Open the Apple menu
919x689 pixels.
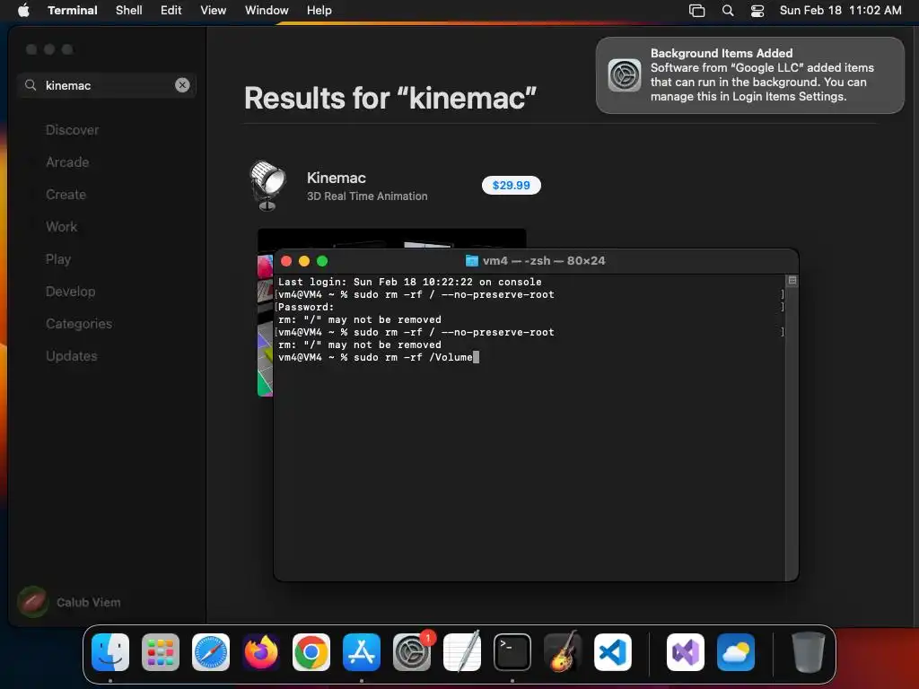[23, 10]
